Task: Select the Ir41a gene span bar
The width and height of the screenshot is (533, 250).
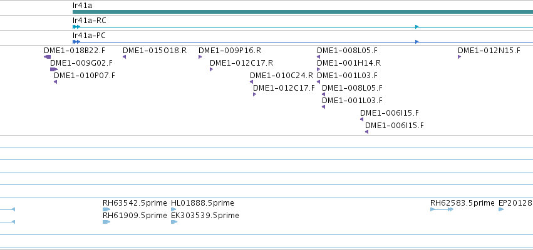Action: click(303, 12)
